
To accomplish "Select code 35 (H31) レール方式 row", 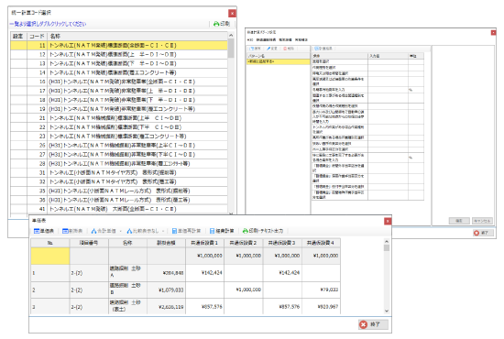I will coord(119,191).
